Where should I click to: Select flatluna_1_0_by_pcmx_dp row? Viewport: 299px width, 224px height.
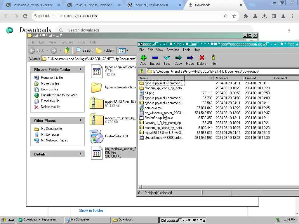pos(164,123)
